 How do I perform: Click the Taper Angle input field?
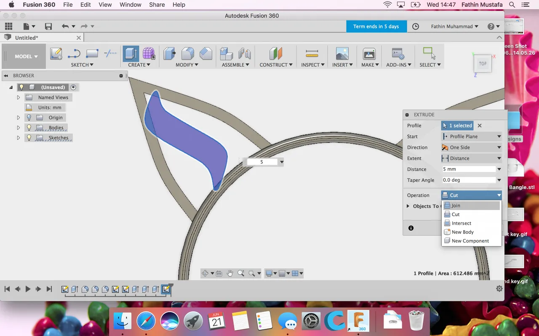(x=469, y=180)
